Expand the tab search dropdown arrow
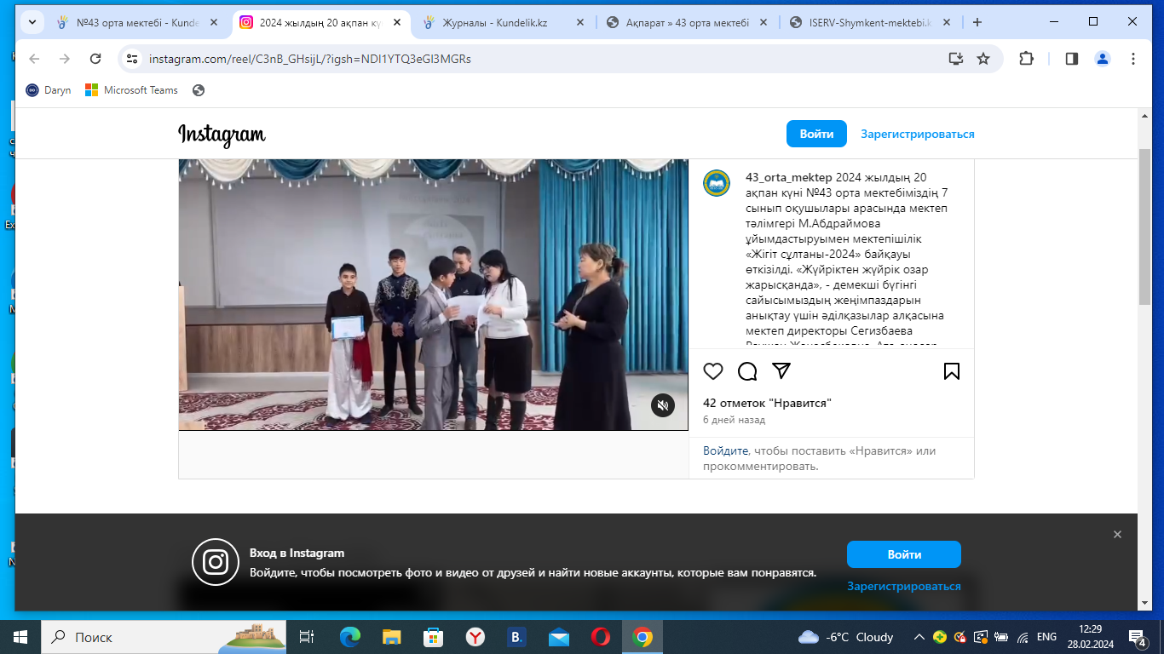The image size is (1164, 654). (32, 23)
